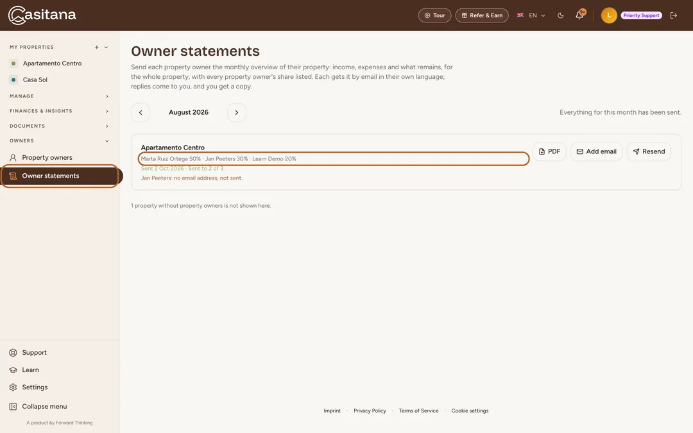
Task: Open the EN language dropdown
Action: point(531,15)
